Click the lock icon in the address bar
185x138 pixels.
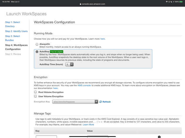tap(80, 4)
